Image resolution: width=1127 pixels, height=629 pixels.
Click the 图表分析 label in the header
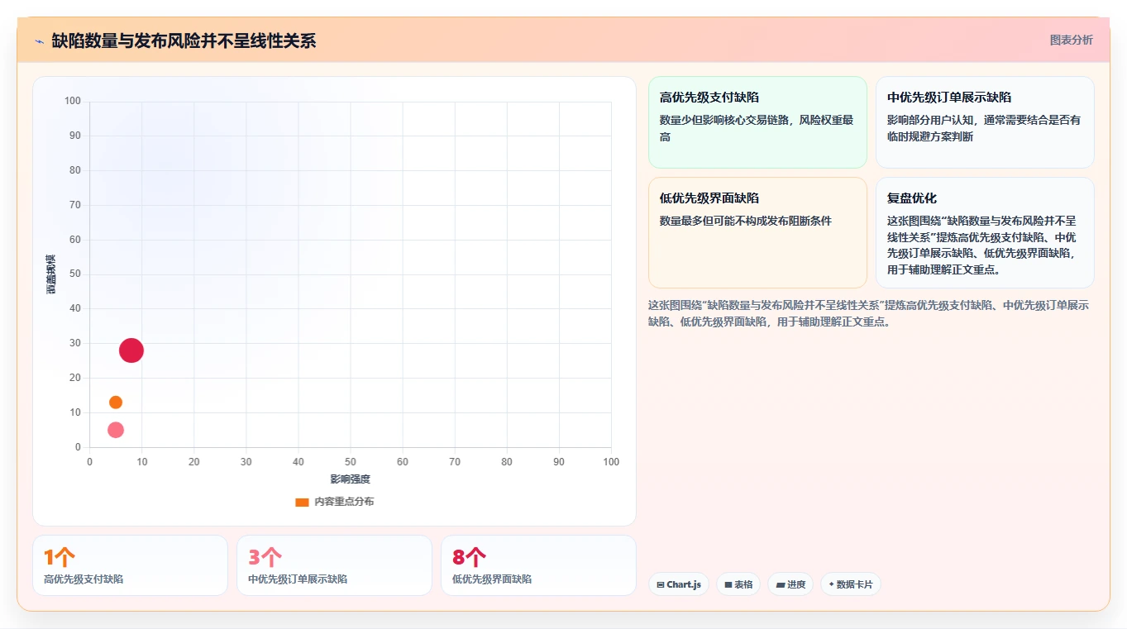pyautogui.click(x=1071, y=41)
